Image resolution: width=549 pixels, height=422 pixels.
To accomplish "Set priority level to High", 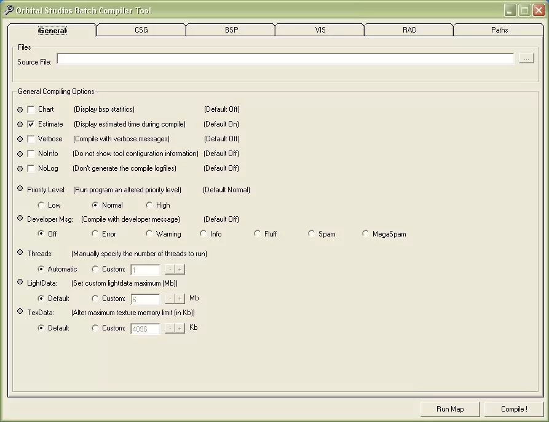I will [149, 205].
